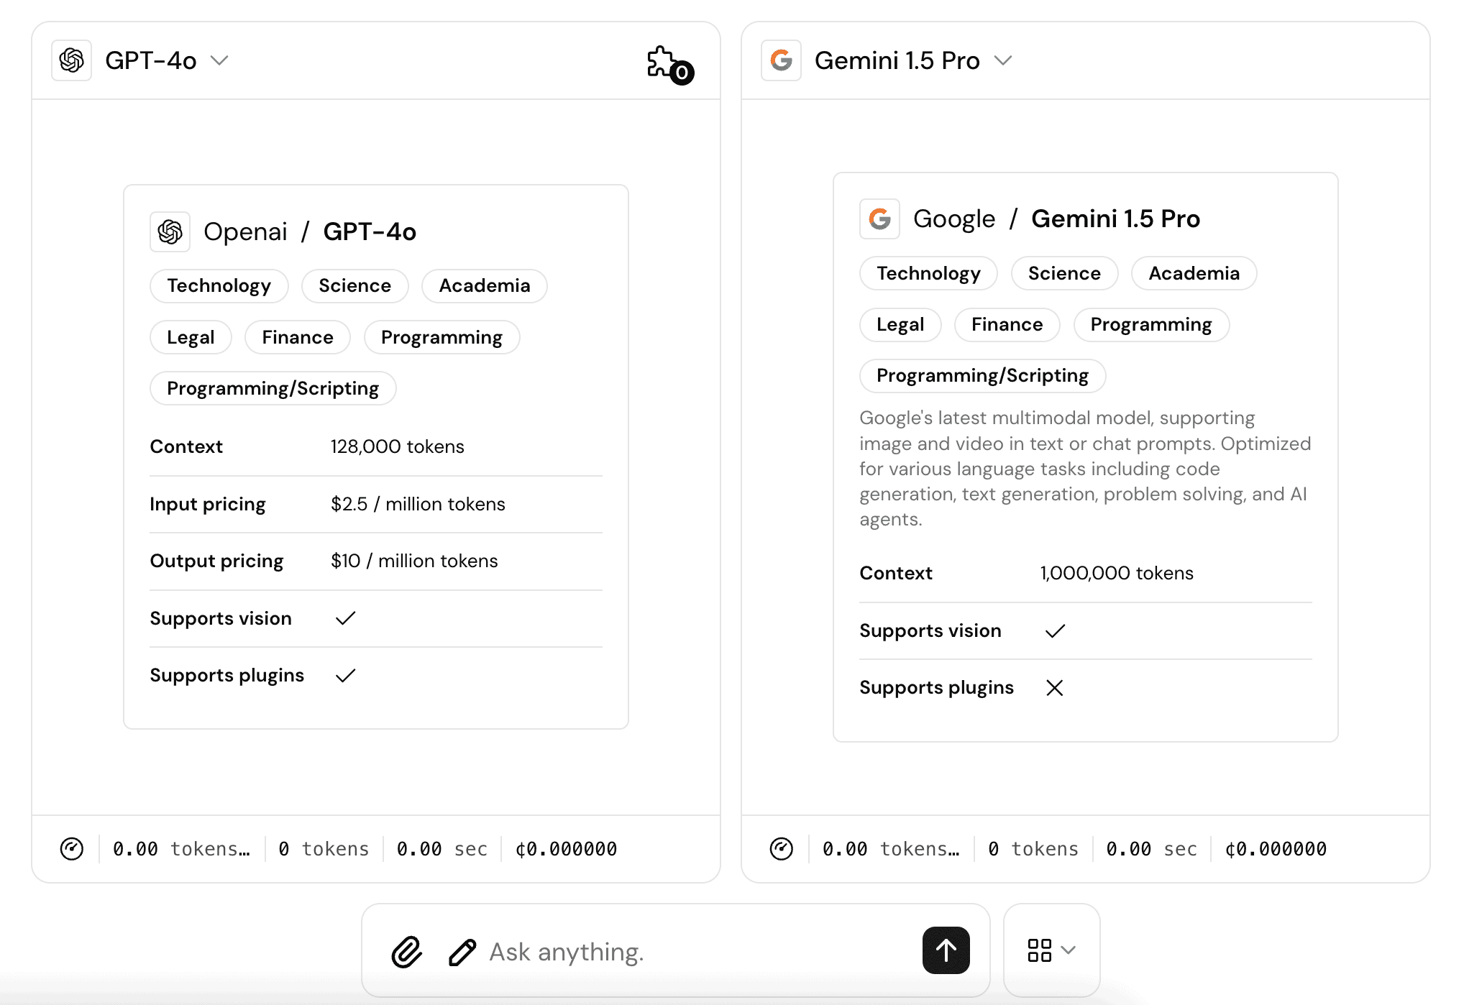Click the Ask anything input field
This screenshot has height=1005, width=1464.
pyautogui.click(x=647, y=950)
